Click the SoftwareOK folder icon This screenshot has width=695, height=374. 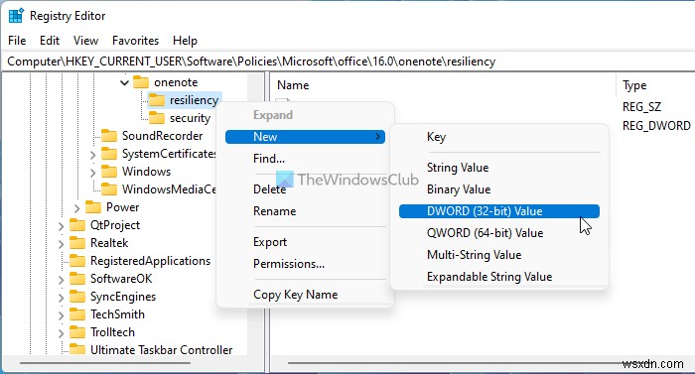[77, 279]
